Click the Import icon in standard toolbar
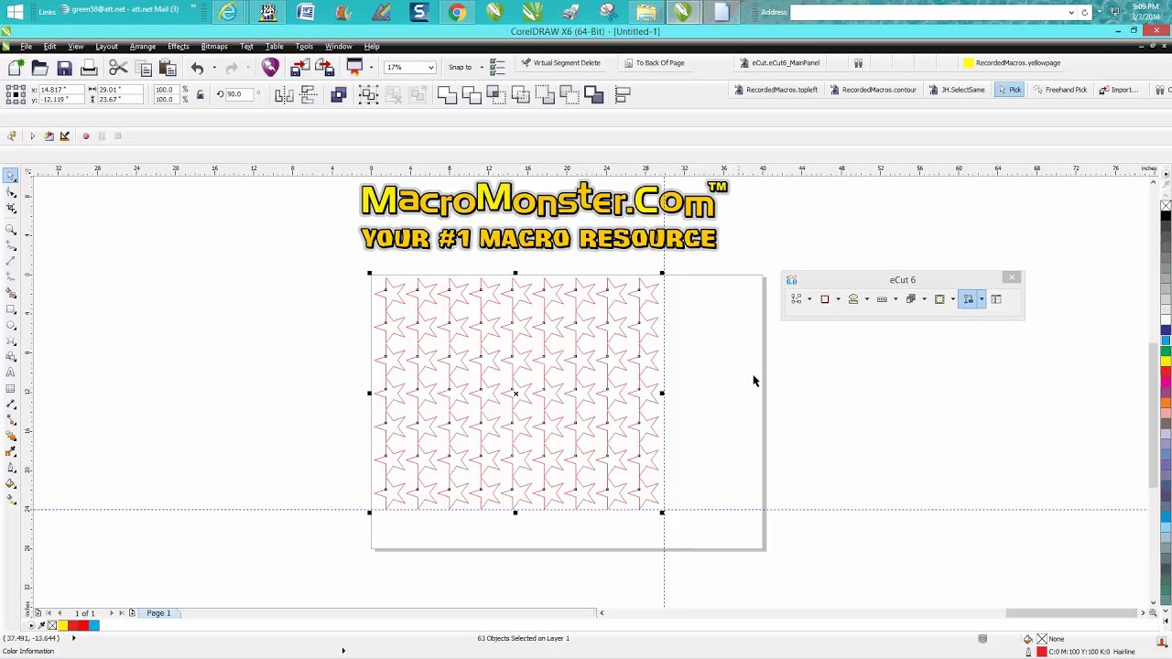Viewport: 1172px width, 659px height. [x=299, y=68]
